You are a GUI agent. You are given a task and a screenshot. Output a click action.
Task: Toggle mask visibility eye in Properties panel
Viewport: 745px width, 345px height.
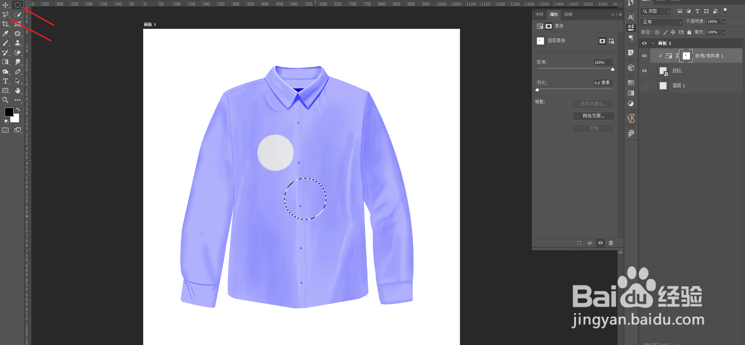[x=601, y=243]
